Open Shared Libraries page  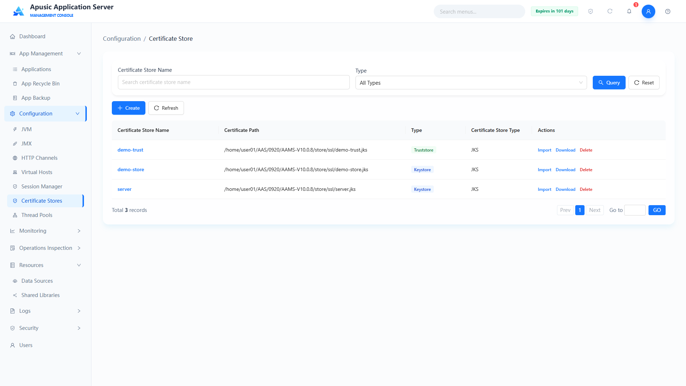pyautogui.click(x=46, y=295)
